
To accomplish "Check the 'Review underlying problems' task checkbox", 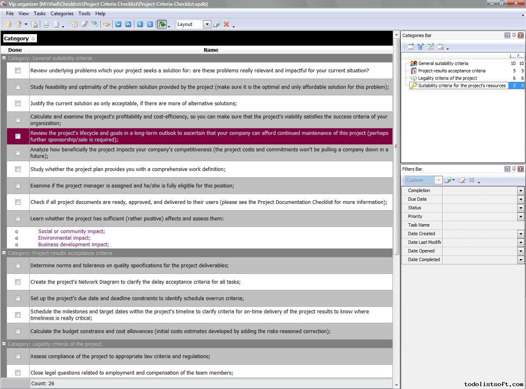I will (x=18, y=71).
